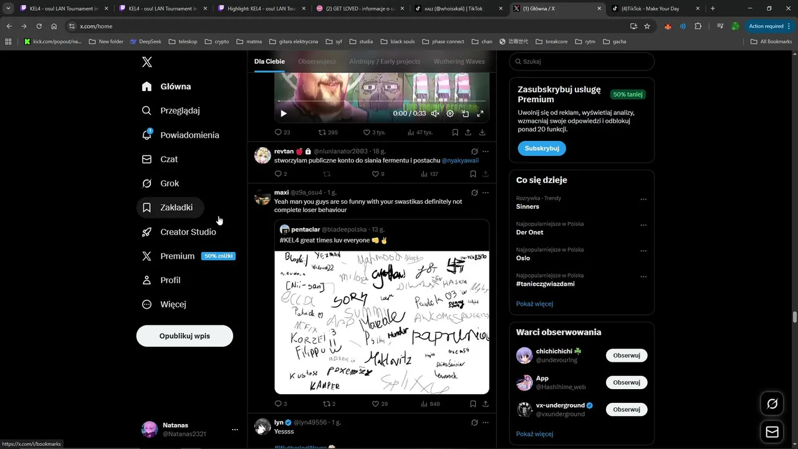Follow App account with Obserwuj
This screenshot has width=798, height=449.
pos(627,382)
